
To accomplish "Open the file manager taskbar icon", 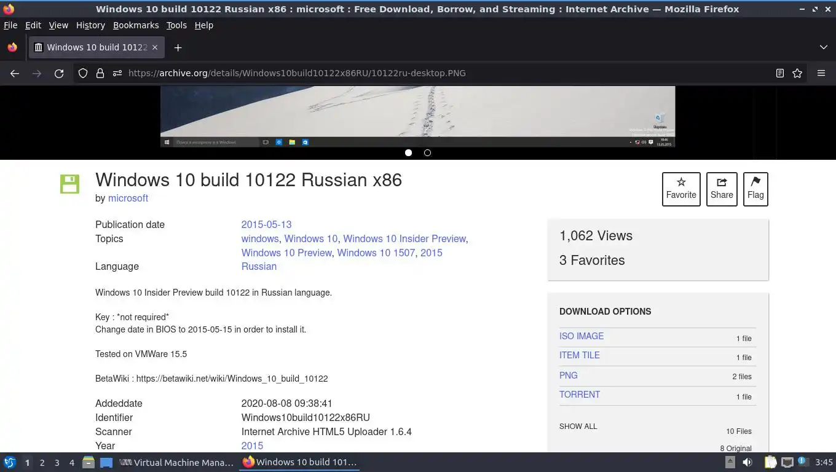I will tap(89, 462).
